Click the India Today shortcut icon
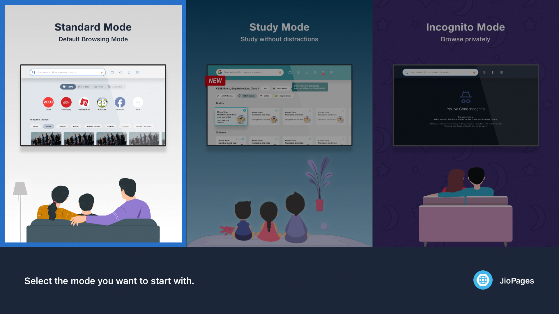The width and height of the screenshot is (559, 314). coord(66,102)
